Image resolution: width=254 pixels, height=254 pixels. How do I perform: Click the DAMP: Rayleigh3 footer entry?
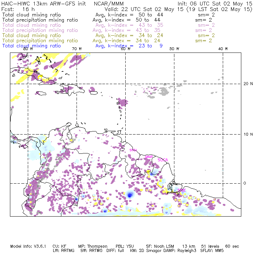[180, 251]
